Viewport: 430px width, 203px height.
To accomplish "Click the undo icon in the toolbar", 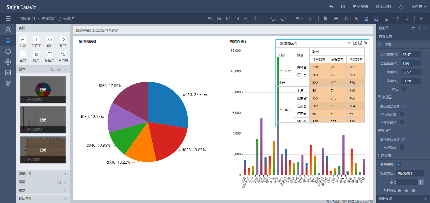I will pos(273,19).
